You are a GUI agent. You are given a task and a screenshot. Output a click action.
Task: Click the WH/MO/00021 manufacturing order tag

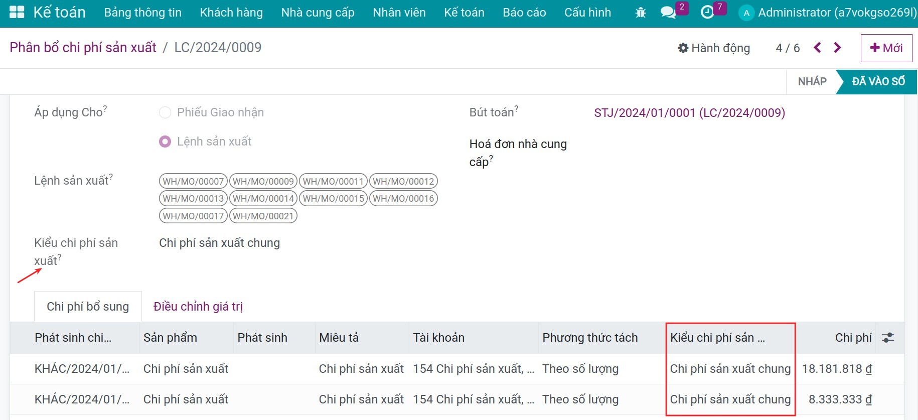pos(263,216)
